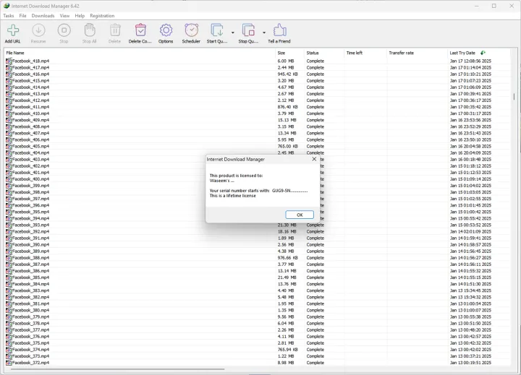The height and width of the screenshot is (375, 521).
Task: Sort downloads by File Name column header
Action: [x=15, y=53]
